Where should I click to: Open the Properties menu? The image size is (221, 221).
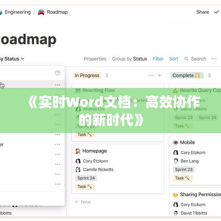click(x=95, y=59)
